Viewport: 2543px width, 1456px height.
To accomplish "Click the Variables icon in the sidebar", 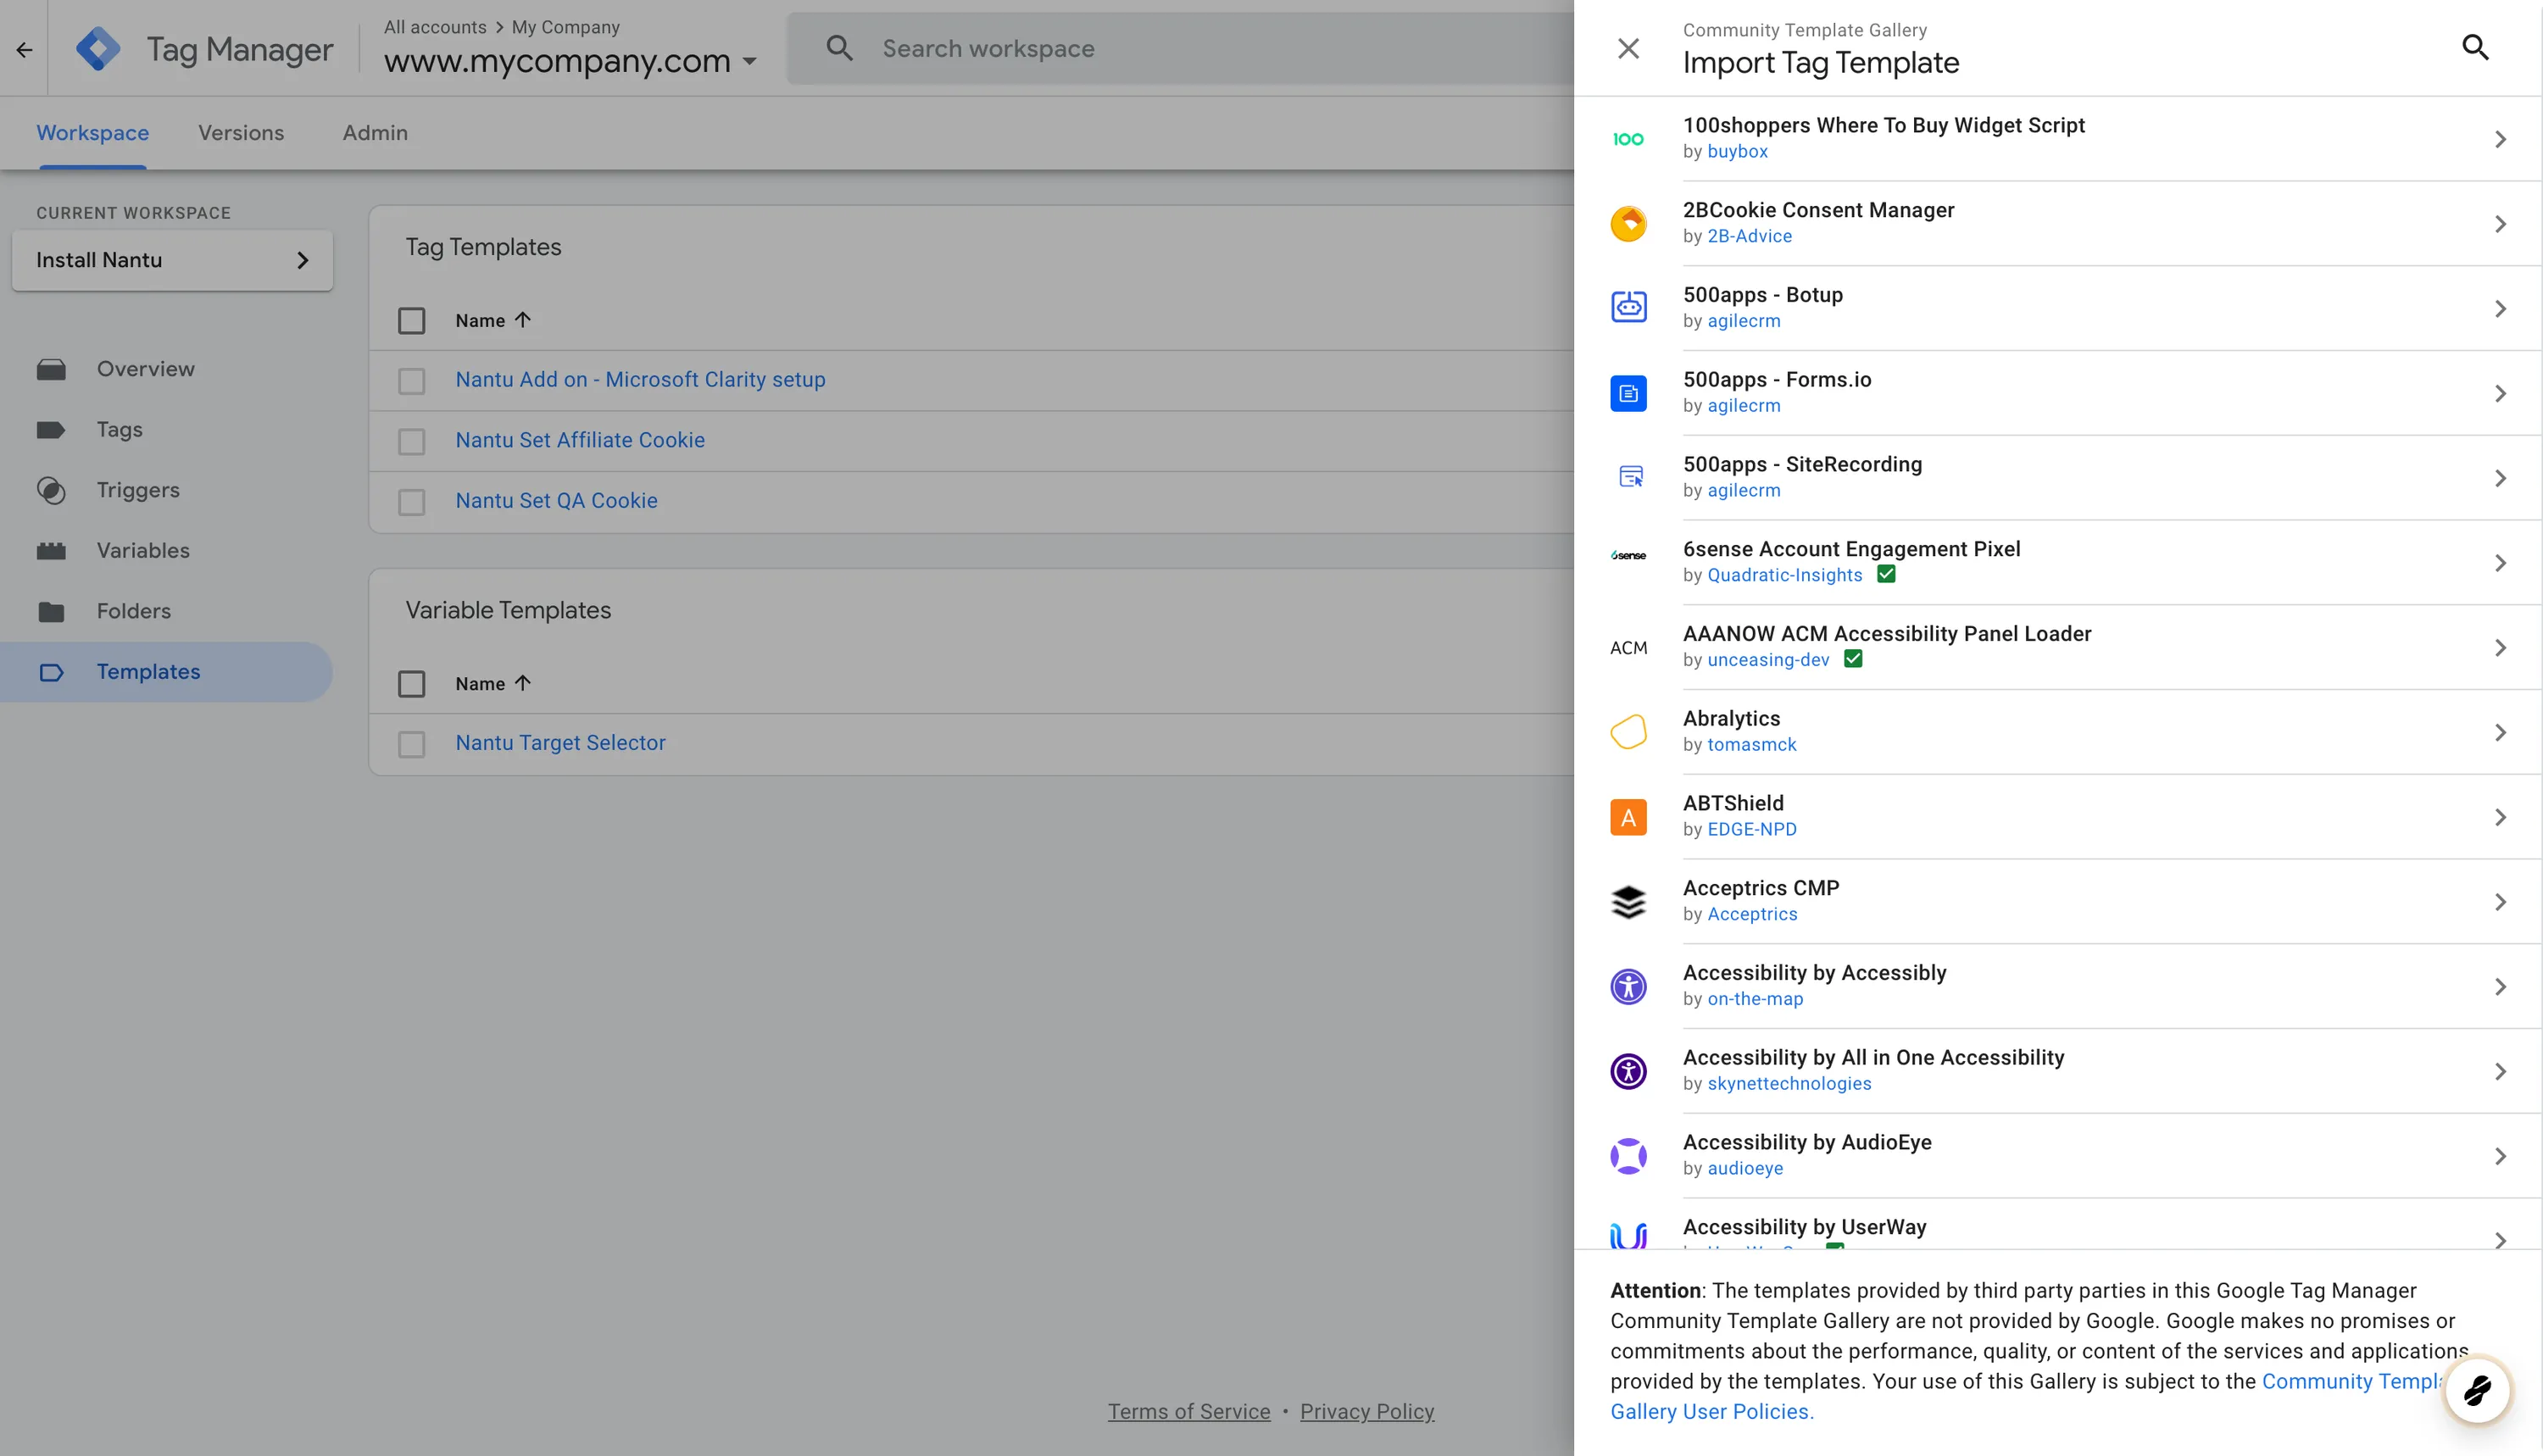I will 51,551.
